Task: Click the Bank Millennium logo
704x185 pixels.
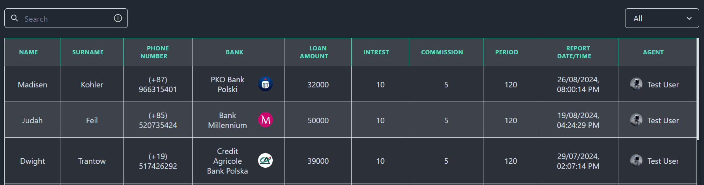Action: (265, 120)
